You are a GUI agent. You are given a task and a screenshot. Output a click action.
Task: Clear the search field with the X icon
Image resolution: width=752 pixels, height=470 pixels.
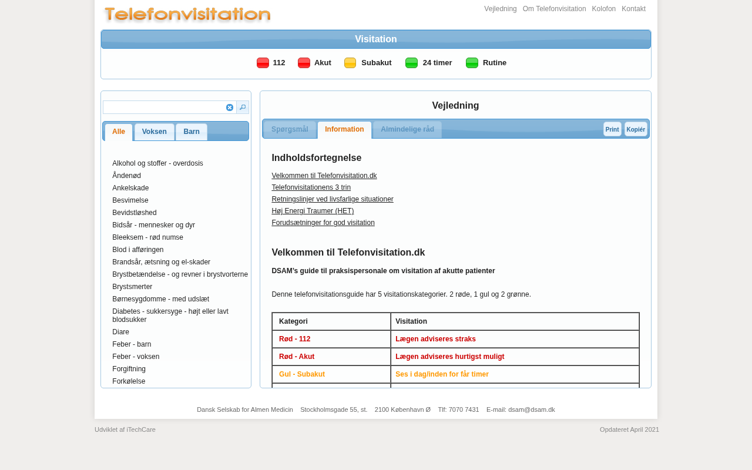coord(230,108)
